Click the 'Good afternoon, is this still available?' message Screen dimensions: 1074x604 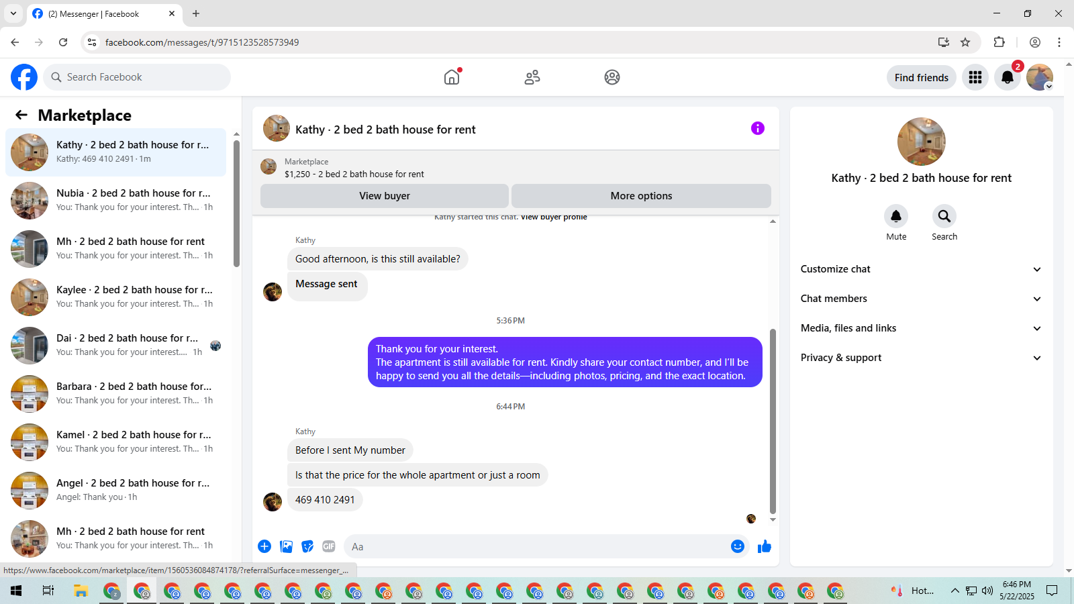tap(378, 259)
